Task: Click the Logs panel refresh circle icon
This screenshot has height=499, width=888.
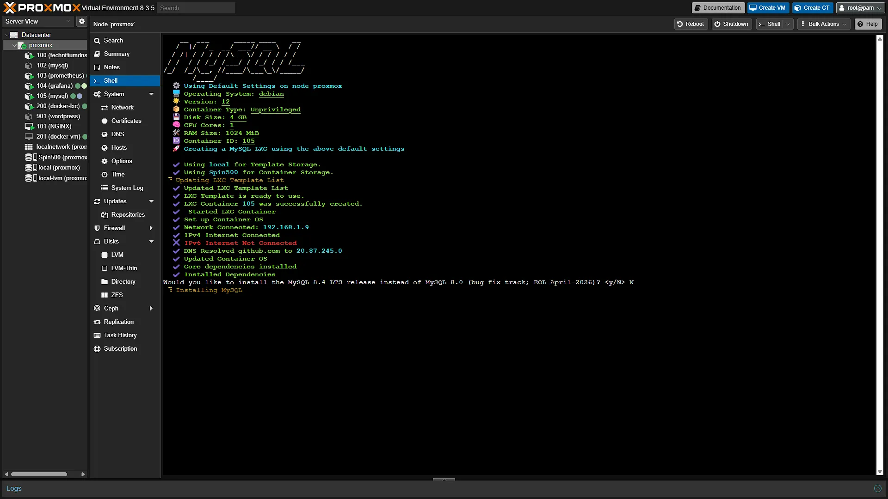Action: click(877, 488)
